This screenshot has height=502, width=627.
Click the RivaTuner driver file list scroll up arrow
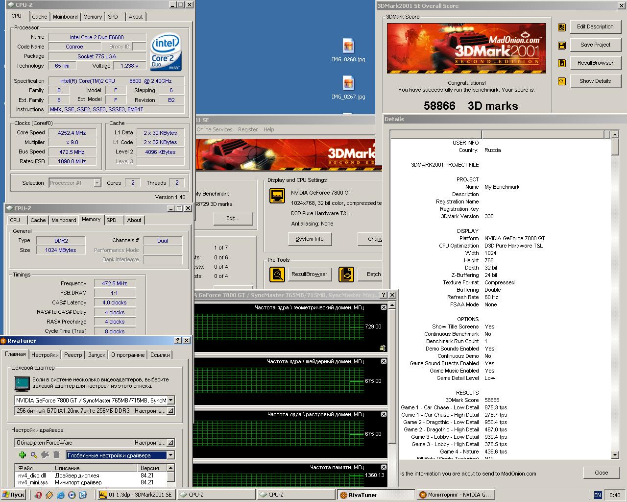tap(170, 468)
